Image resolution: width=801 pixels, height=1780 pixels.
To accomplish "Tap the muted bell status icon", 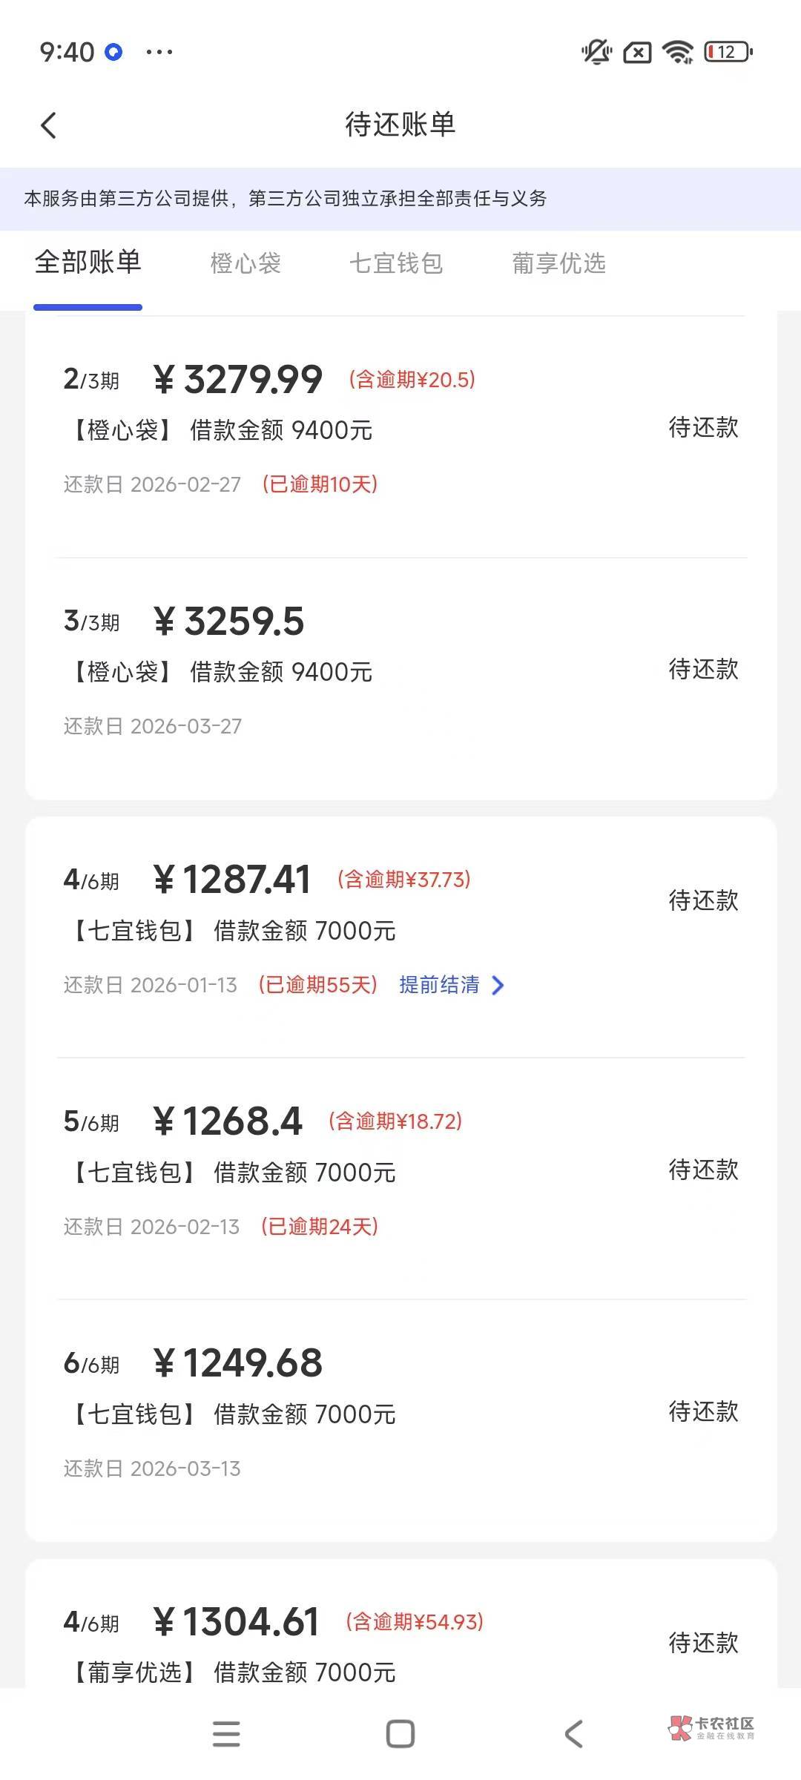I will 596,52.
